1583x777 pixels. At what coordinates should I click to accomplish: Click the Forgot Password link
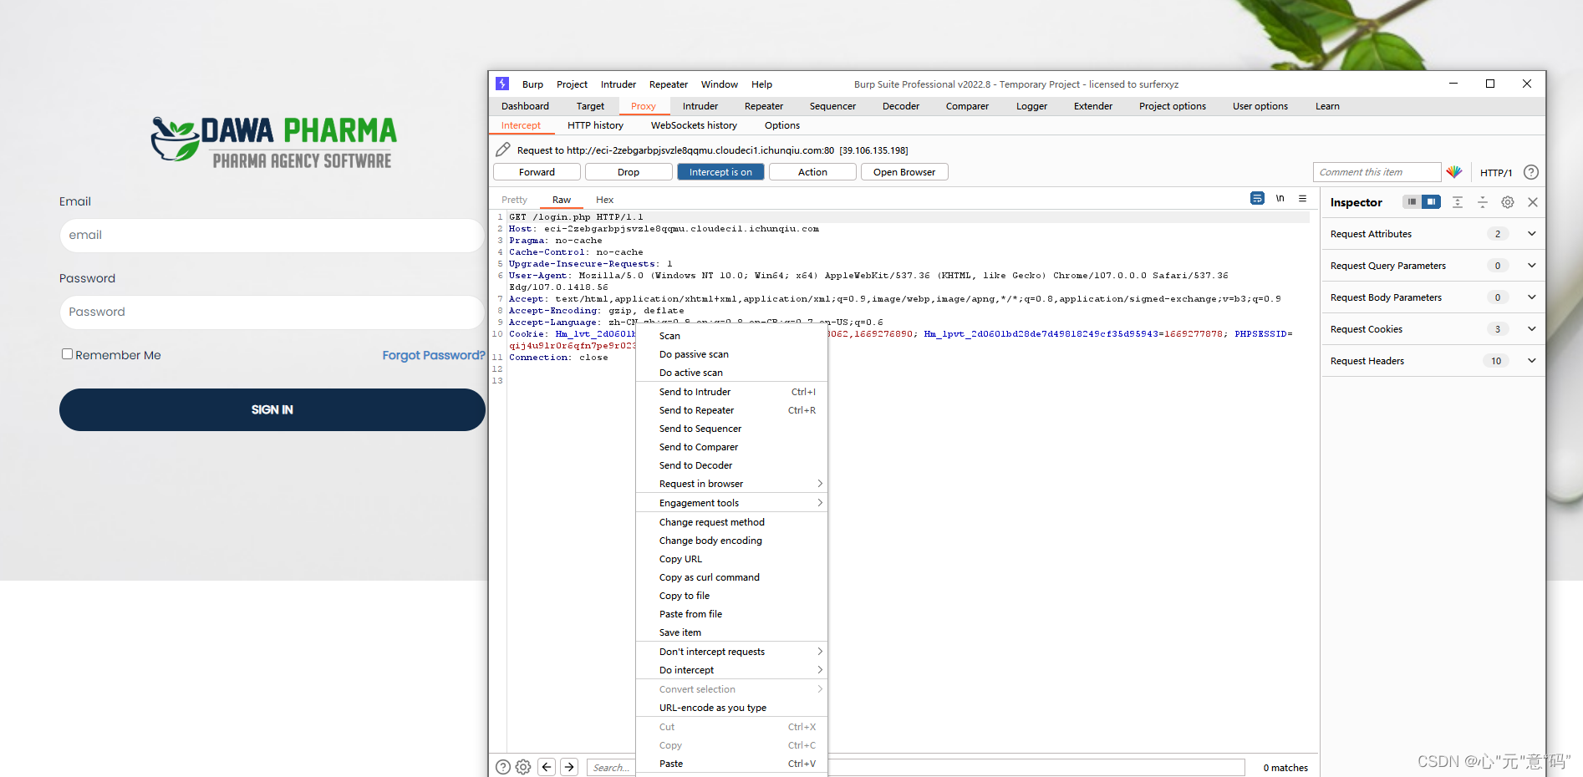coord(433,355)
